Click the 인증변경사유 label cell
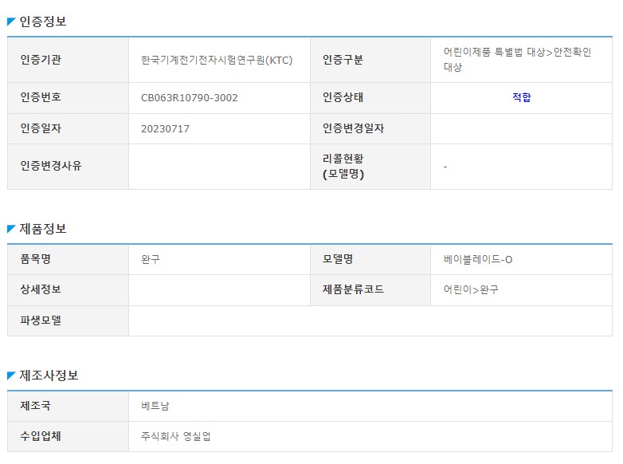 (68, 166)
